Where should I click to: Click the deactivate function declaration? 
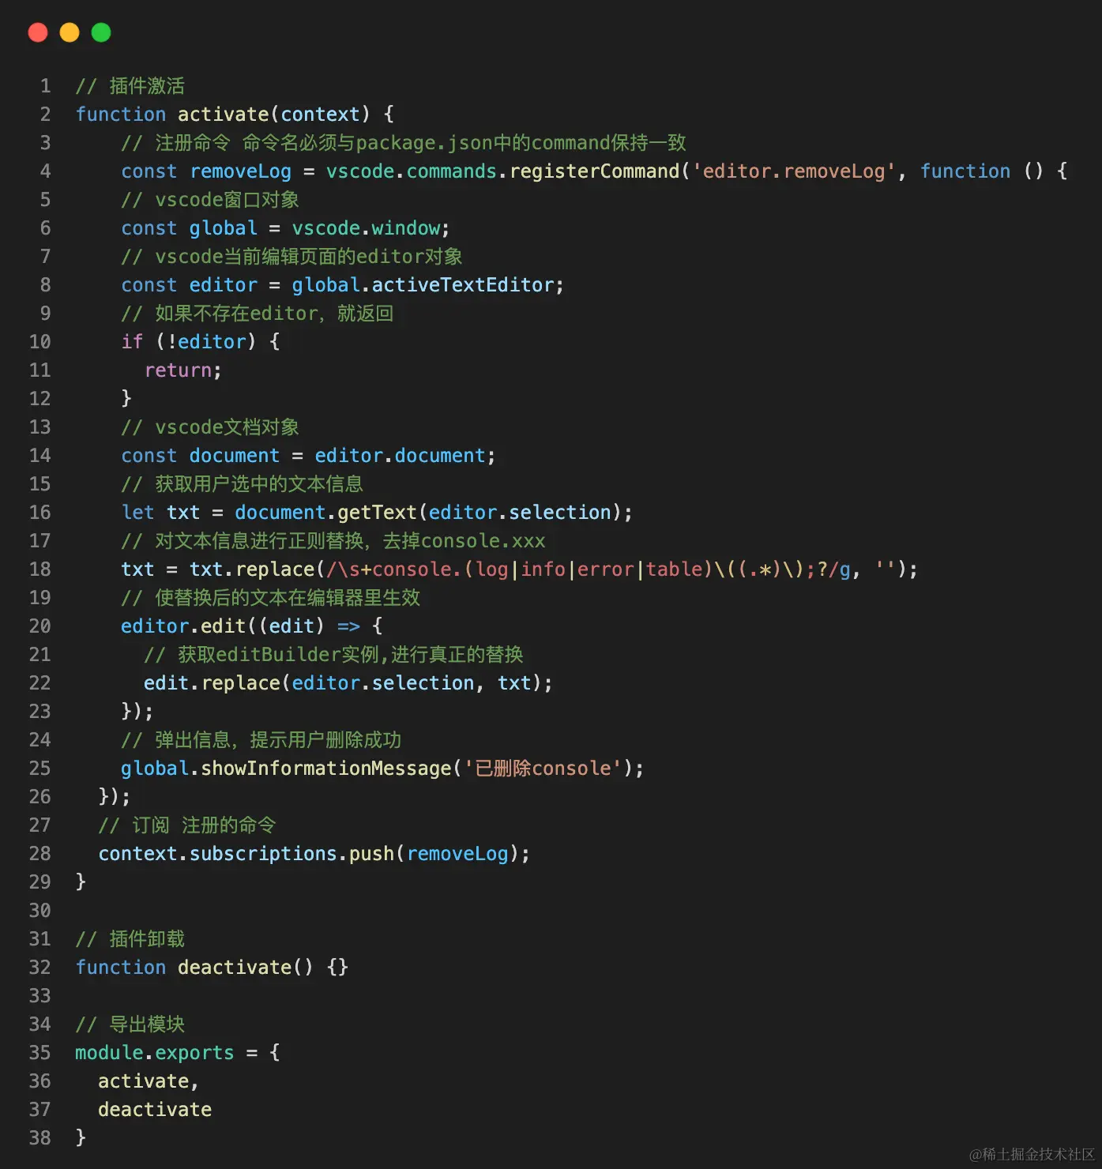tap(209, 967)
